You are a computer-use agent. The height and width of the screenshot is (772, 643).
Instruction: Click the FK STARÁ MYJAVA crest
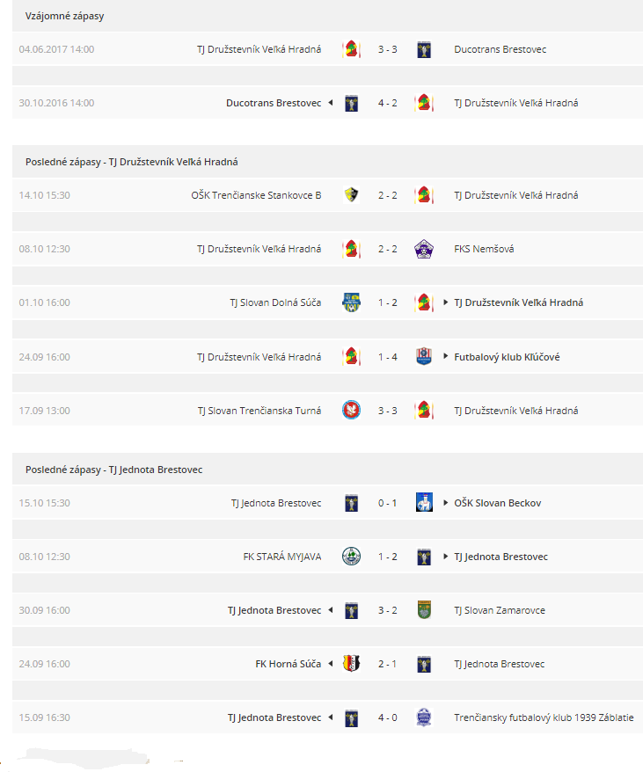(351, 557)
